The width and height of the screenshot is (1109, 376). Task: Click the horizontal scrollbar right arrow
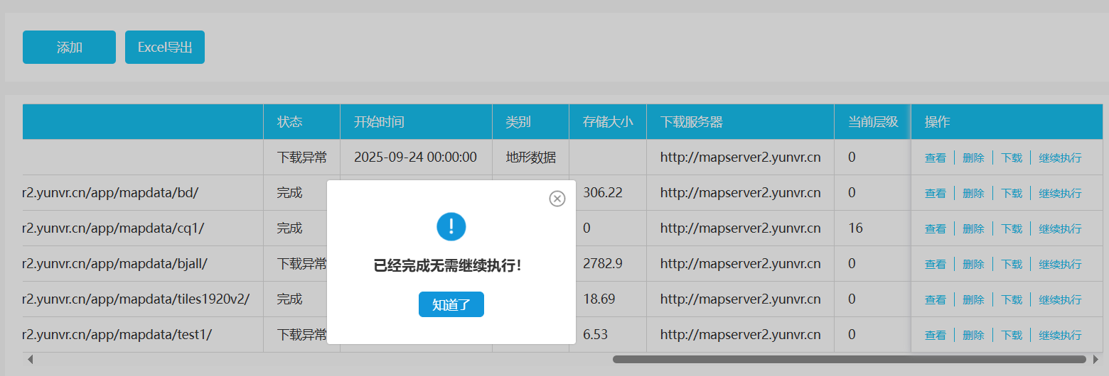pos(1096,360)
